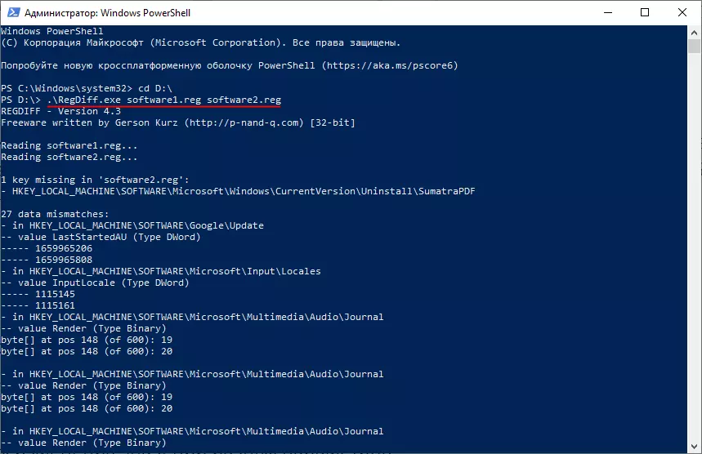This screenshot has width=702, height=454.
Task: Click the PowerShell icon in the title bar
Action: pyautogui.click(x=13, y=13)
